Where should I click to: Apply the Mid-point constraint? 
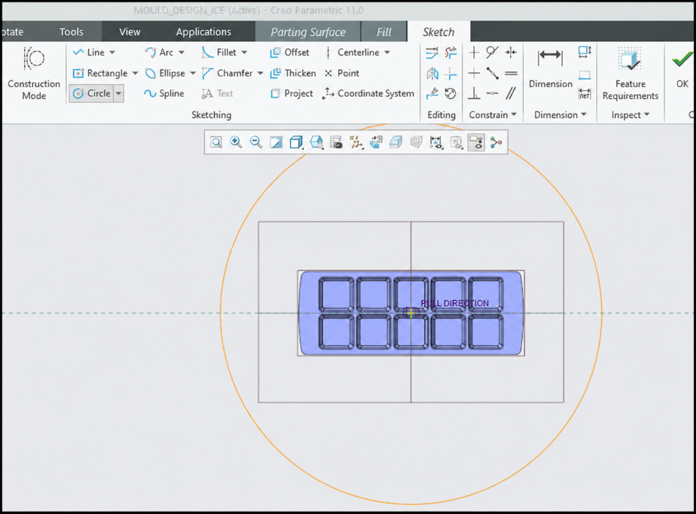click(x=492, y=72)
